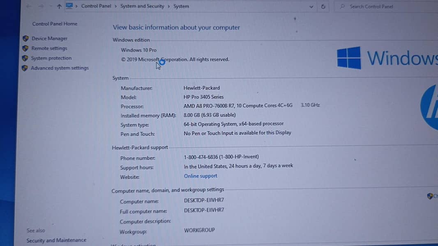Click the Refresh button in address bar

(x=323, y=7)
